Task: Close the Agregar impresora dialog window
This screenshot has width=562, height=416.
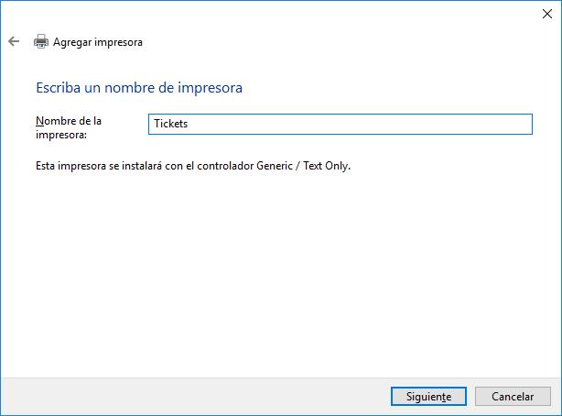Action: pyautogui.click(x=546, y=13)
